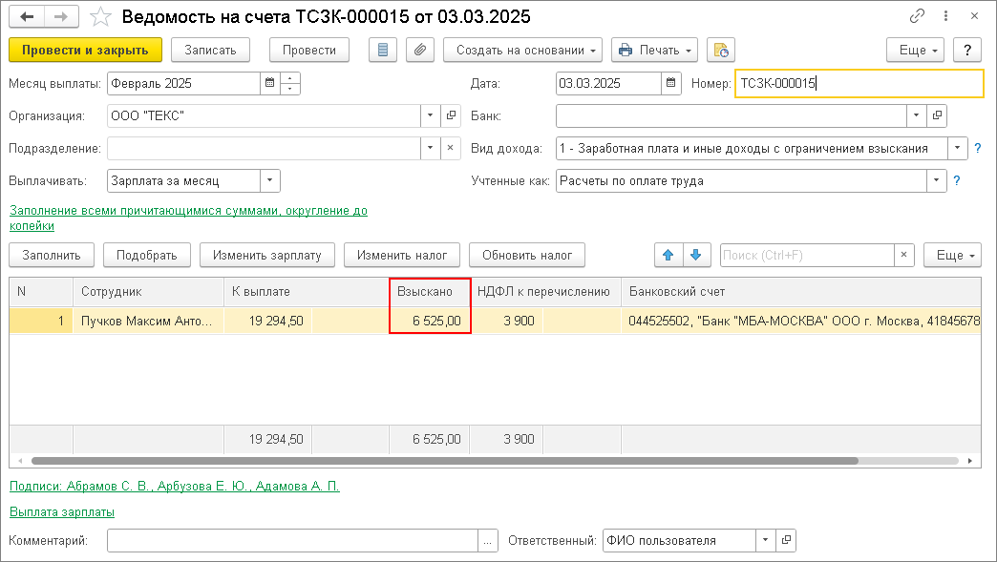Add document to favorites star
The image size is (997, 562).
(x=100, y=17)
